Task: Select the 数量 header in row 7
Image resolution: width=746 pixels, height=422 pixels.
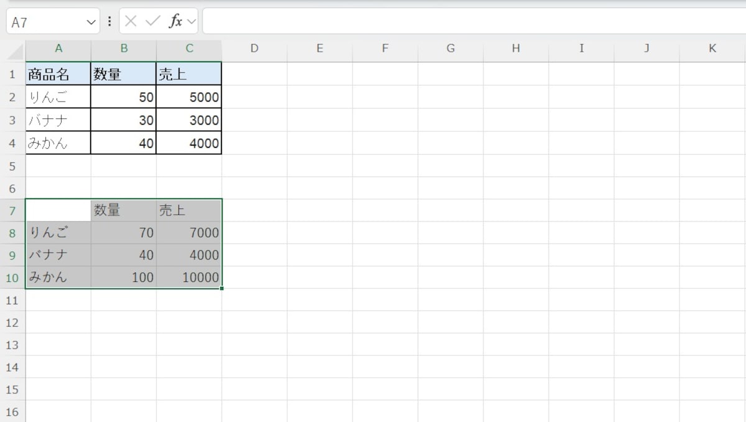Action: 123,210
